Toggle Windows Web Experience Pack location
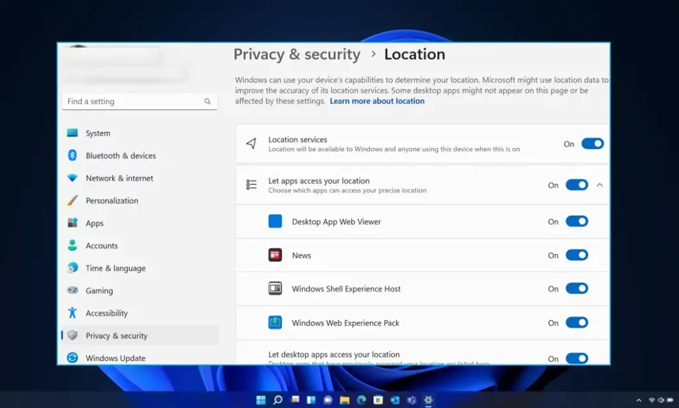The height and width of the screenshot is (408, 679). 577,322
